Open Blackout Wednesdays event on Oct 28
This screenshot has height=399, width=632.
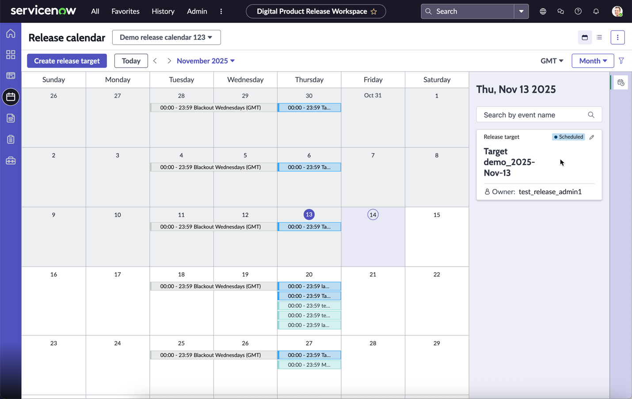(x=213, y=108)
